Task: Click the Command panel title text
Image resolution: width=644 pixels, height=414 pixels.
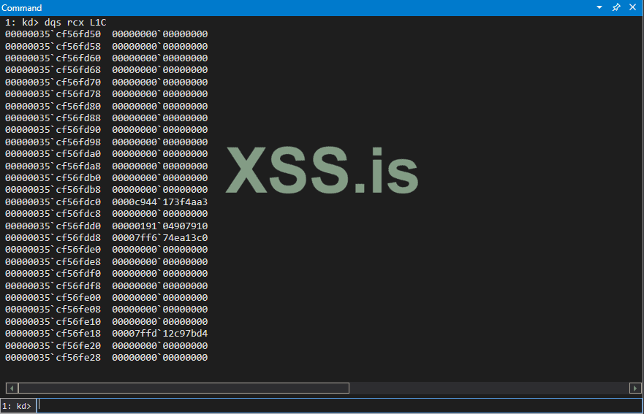Action: [21, 8]
